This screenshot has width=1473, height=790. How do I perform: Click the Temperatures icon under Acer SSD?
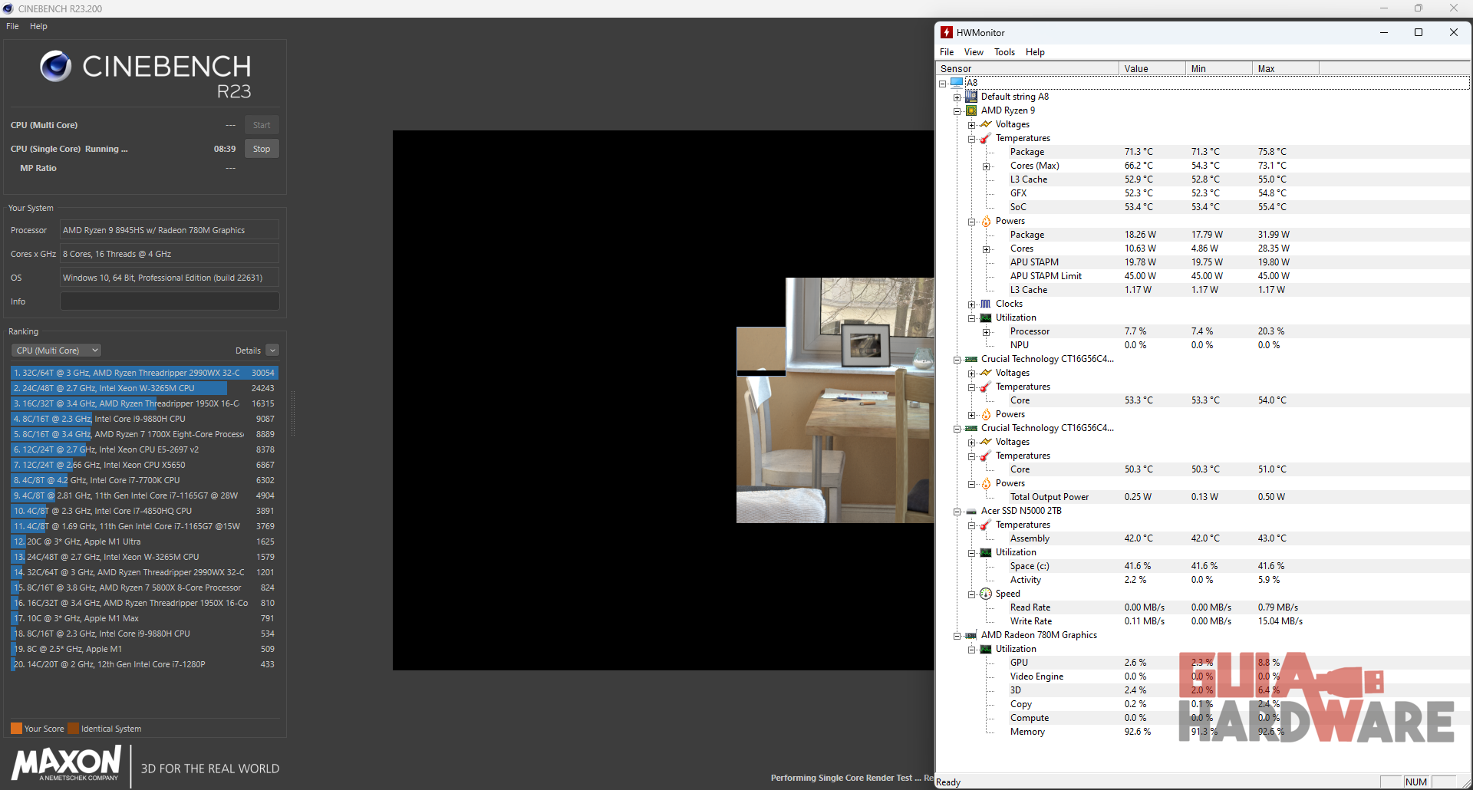(986, 525)
